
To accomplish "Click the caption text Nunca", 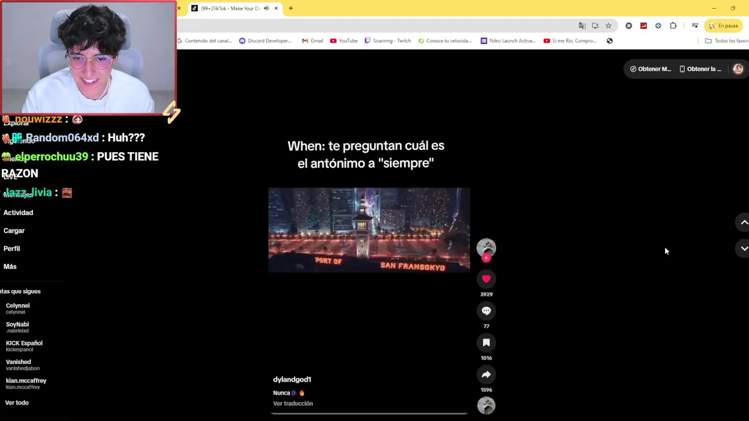I will (281, 393).
